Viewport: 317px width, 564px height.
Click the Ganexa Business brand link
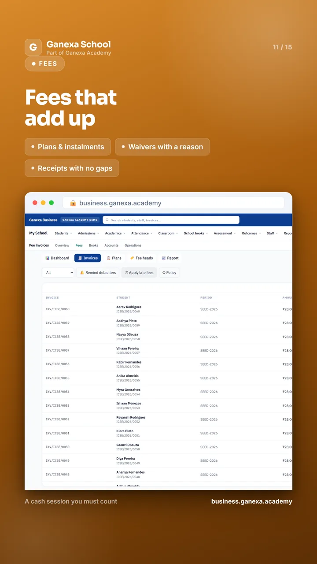tap(43, 220)
